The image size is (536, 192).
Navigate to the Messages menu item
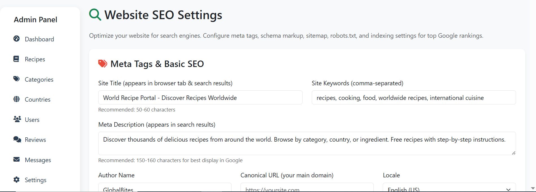38,160
